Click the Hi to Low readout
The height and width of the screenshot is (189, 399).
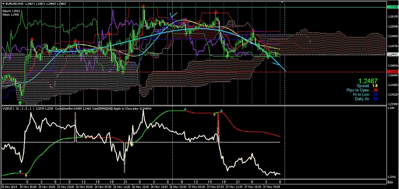point(365,94)
